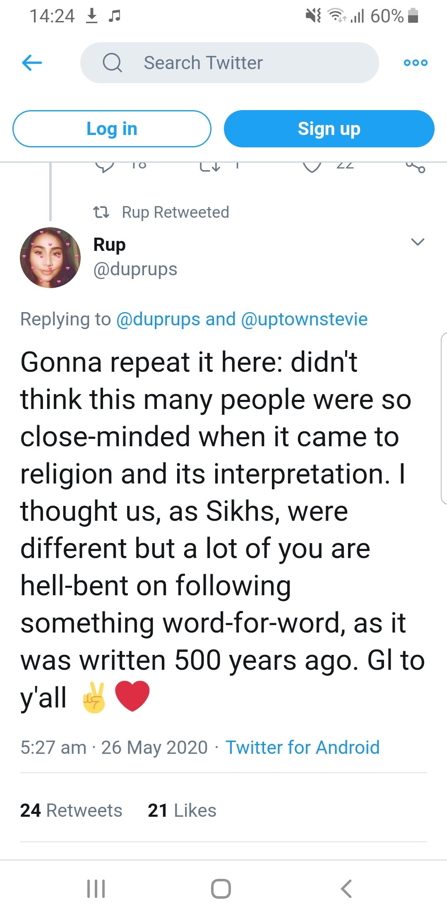Click the Log in button

tap(112, 129)
